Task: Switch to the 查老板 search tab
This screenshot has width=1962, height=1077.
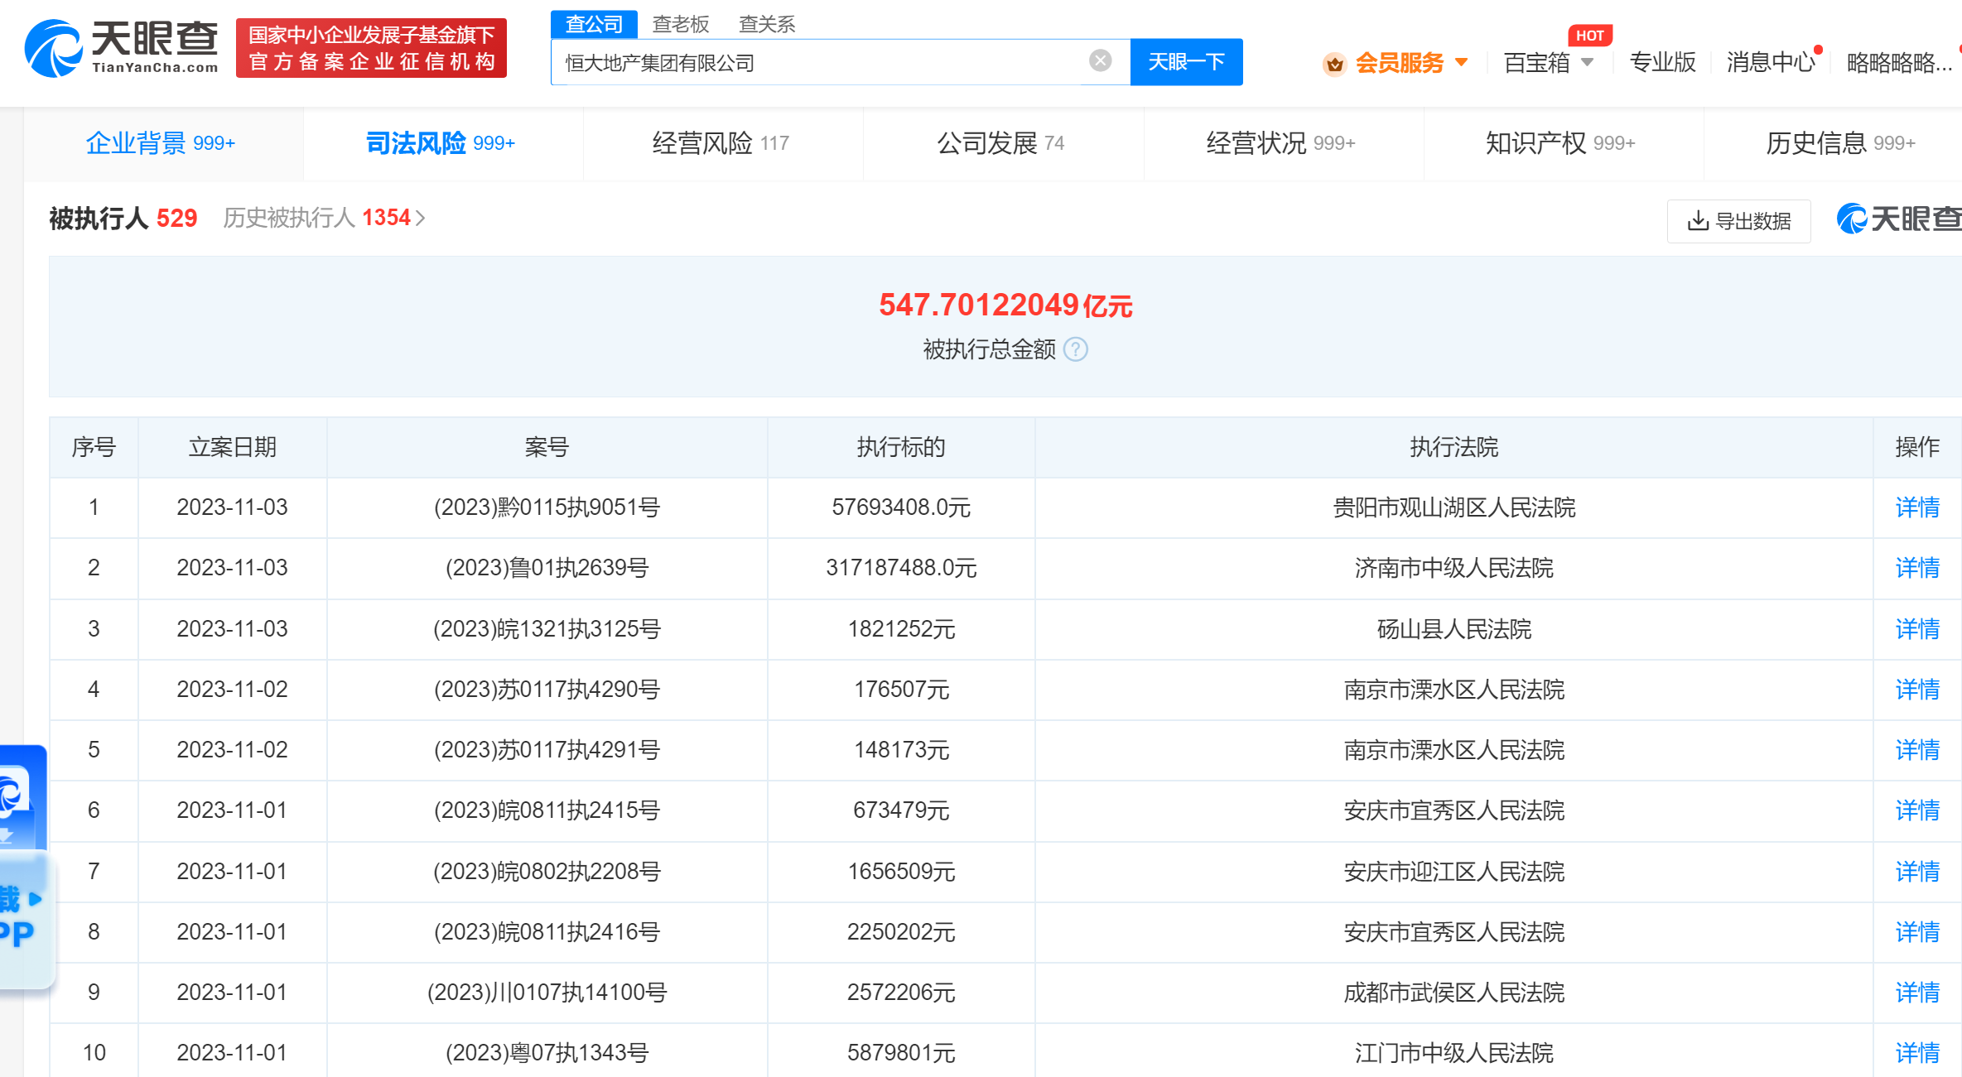Action: tap(681, 24)
